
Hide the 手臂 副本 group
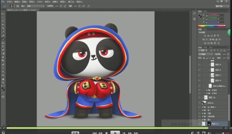click(x=199, y=117)
